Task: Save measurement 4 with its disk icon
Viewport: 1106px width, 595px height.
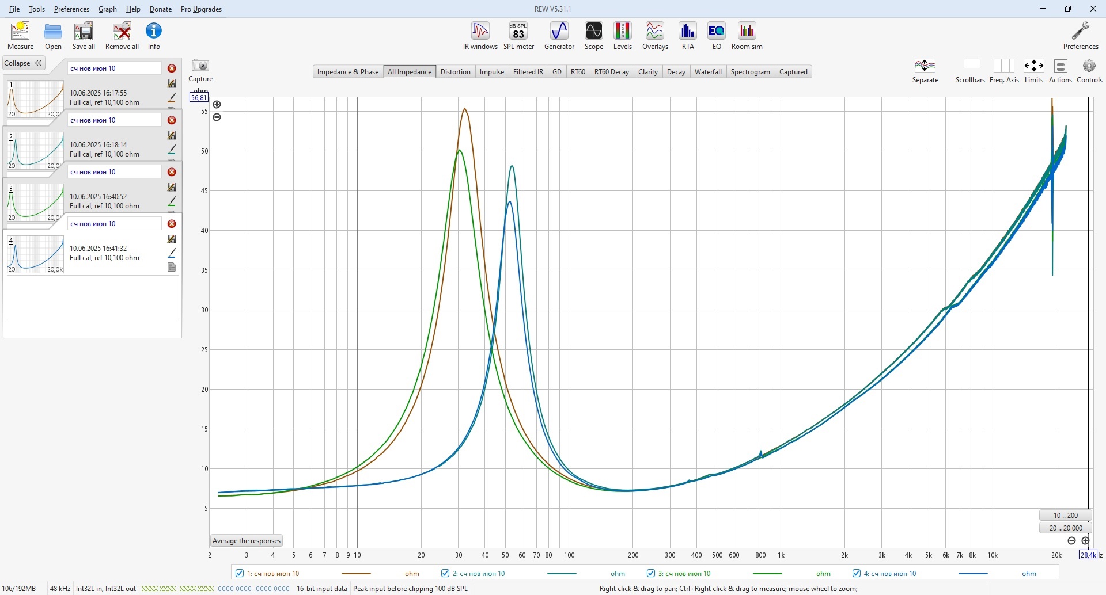Action: tap(172, 239)
